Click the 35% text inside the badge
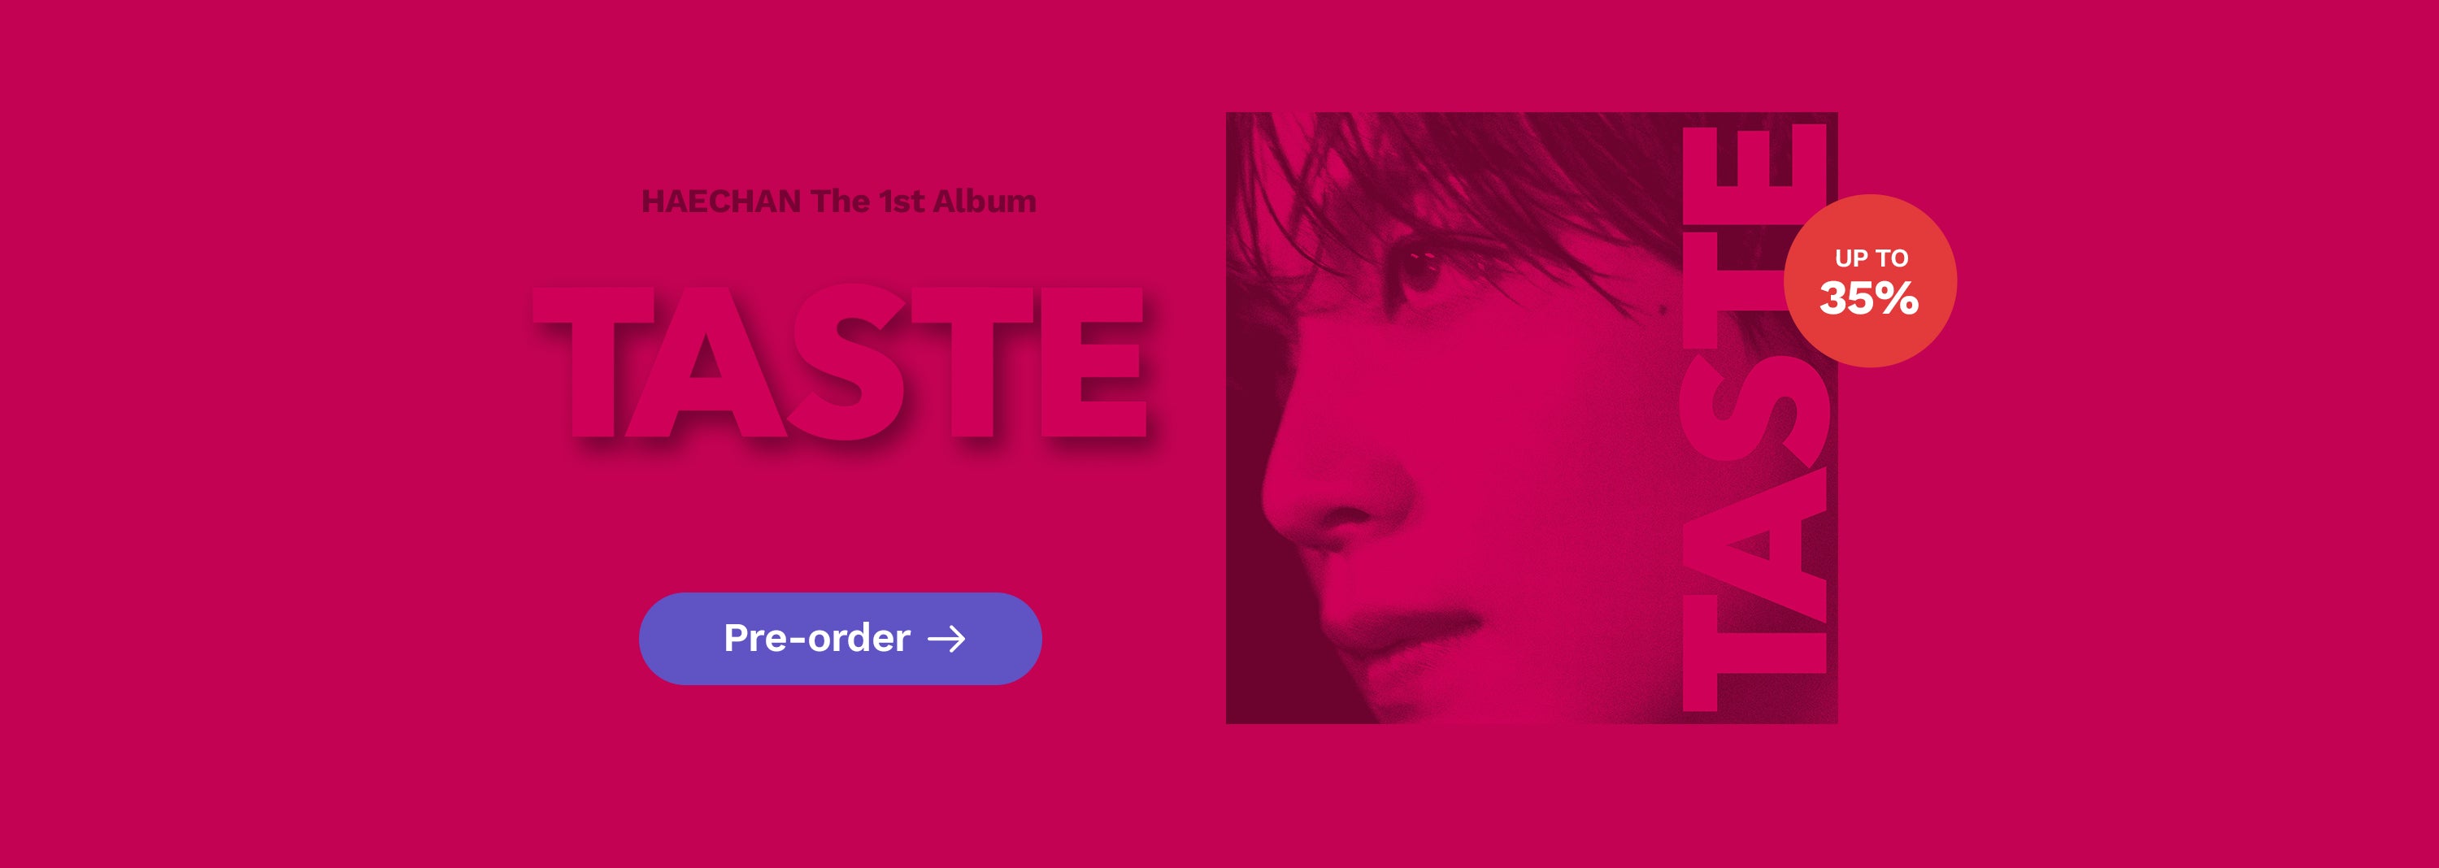Image resolution: width=2439 pixels, height=868 pixels. coord(1869,298)
